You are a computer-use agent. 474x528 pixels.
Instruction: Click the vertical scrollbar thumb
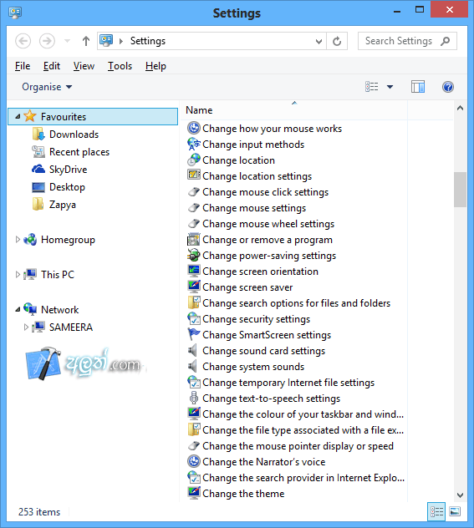(460, 190)
